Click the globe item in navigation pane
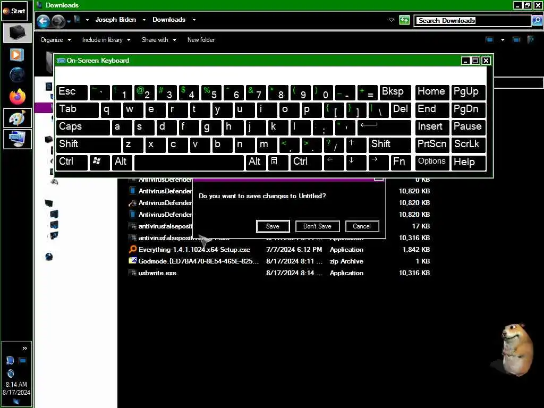Image resolution: width=544 pixels, height=408 pixels. point(49,257)
